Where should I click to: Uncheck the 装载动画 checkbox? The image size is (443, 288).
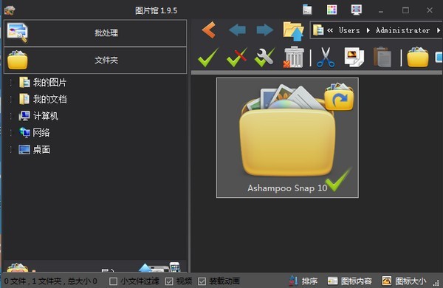[202, 281]
